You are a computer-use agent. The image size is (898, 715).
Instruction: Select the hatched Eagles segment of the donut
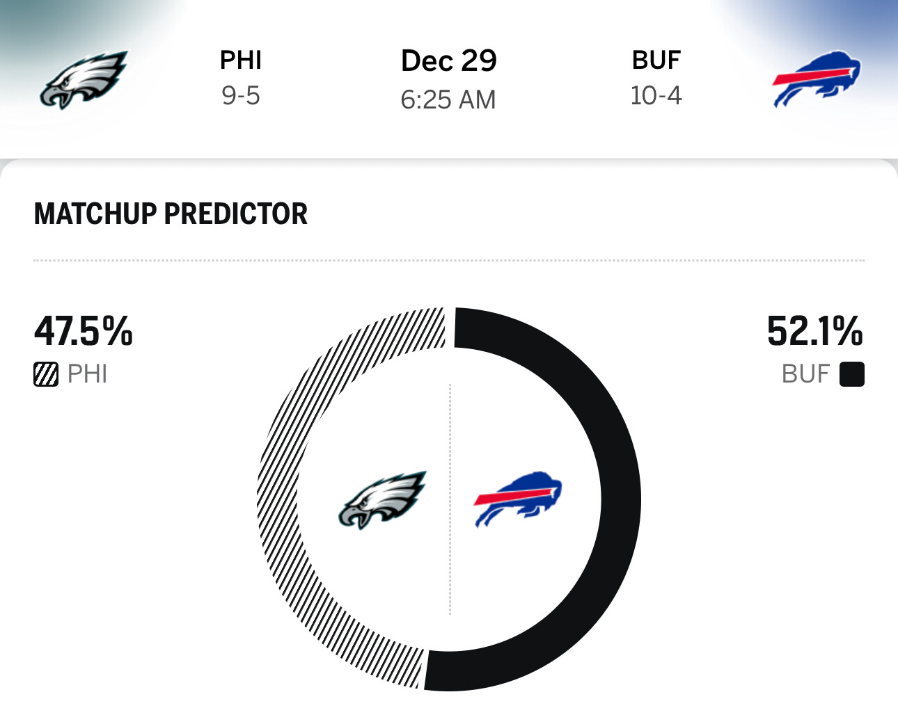pos(278,499)
